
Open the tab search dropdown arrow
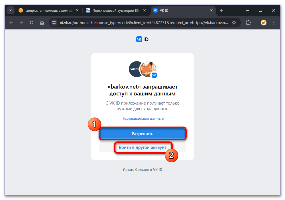[11, 10]
